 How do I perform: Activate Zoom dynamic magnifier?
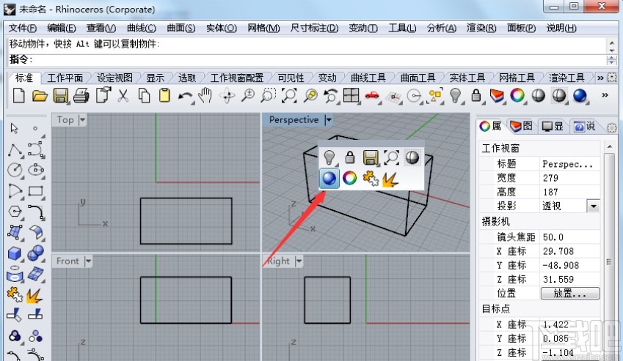[x=248, y=95]
